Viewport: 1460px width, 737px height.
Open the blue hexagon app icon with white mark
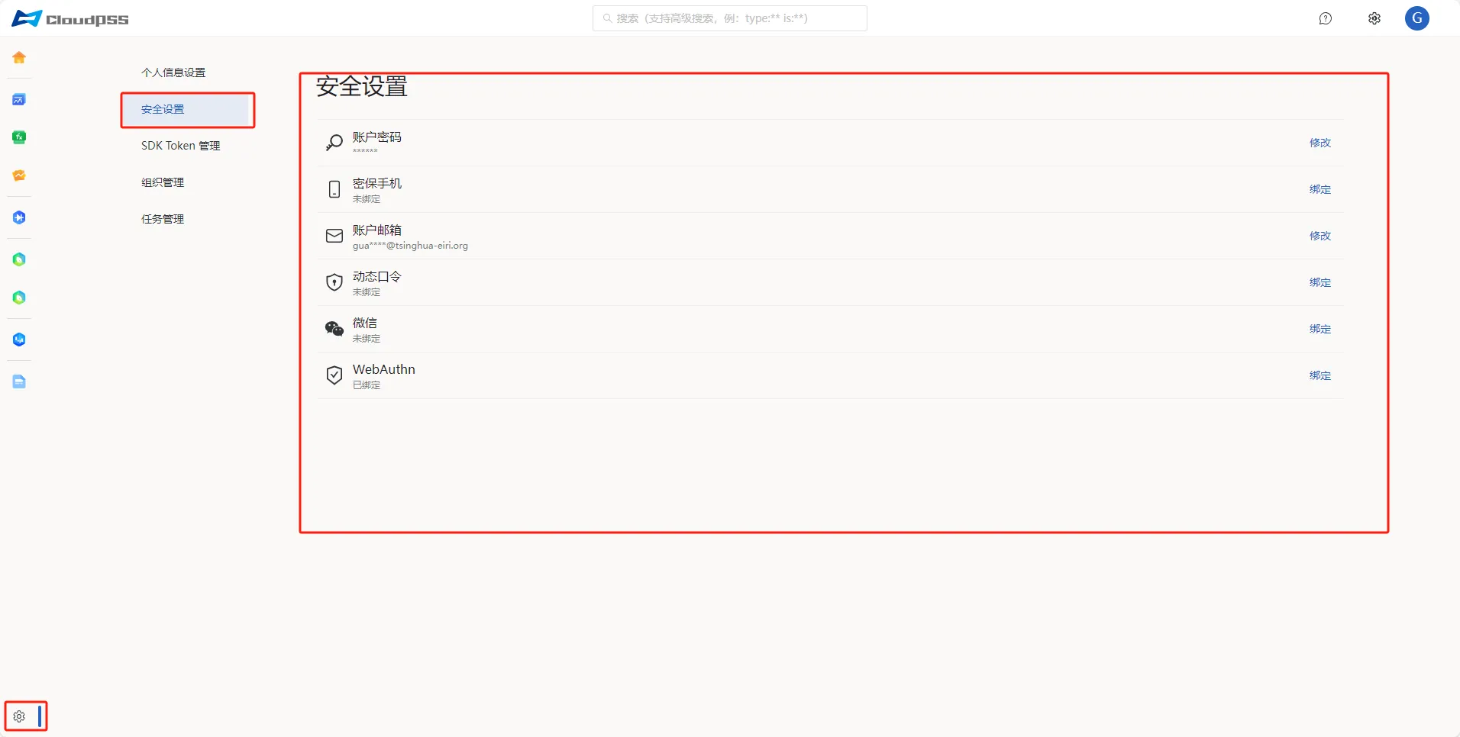pyautogui.click(x=19, y=217)
